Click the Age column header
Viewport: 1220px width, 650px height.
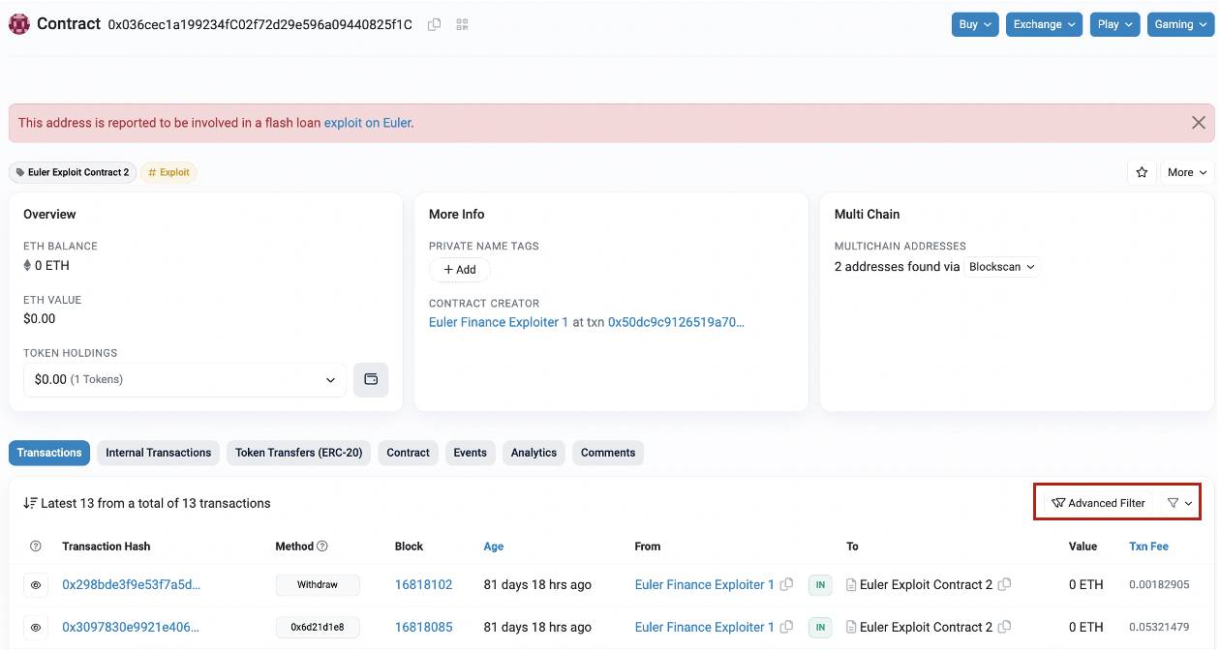[x=494, y=547]
